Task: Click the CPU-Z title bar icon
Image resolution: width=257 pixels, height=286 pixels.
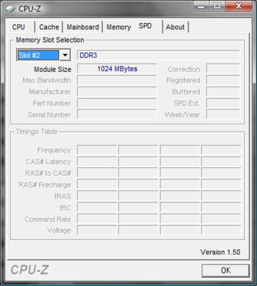Action: (x=10, y=9)
